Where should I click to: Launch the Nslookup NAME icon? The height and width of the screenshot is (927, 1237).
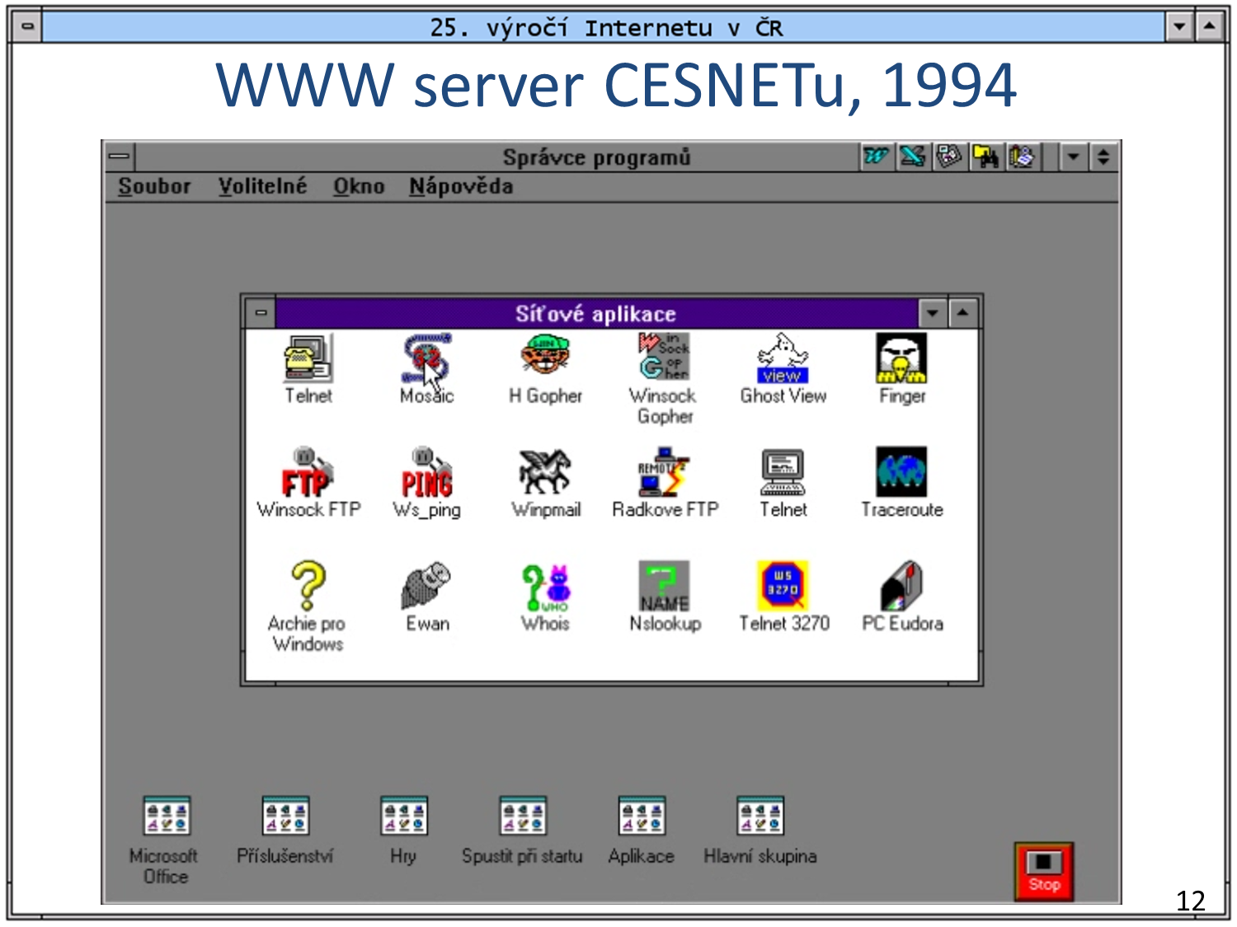[665, 585]
